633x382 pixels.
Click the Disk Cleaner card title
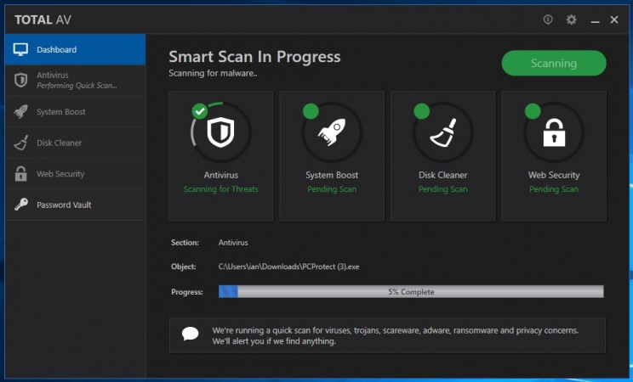pyautogui.click(x=443, y=175)
